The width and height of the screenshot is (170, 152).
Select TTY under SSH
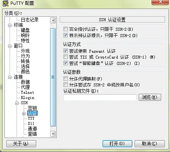point(31,118)
